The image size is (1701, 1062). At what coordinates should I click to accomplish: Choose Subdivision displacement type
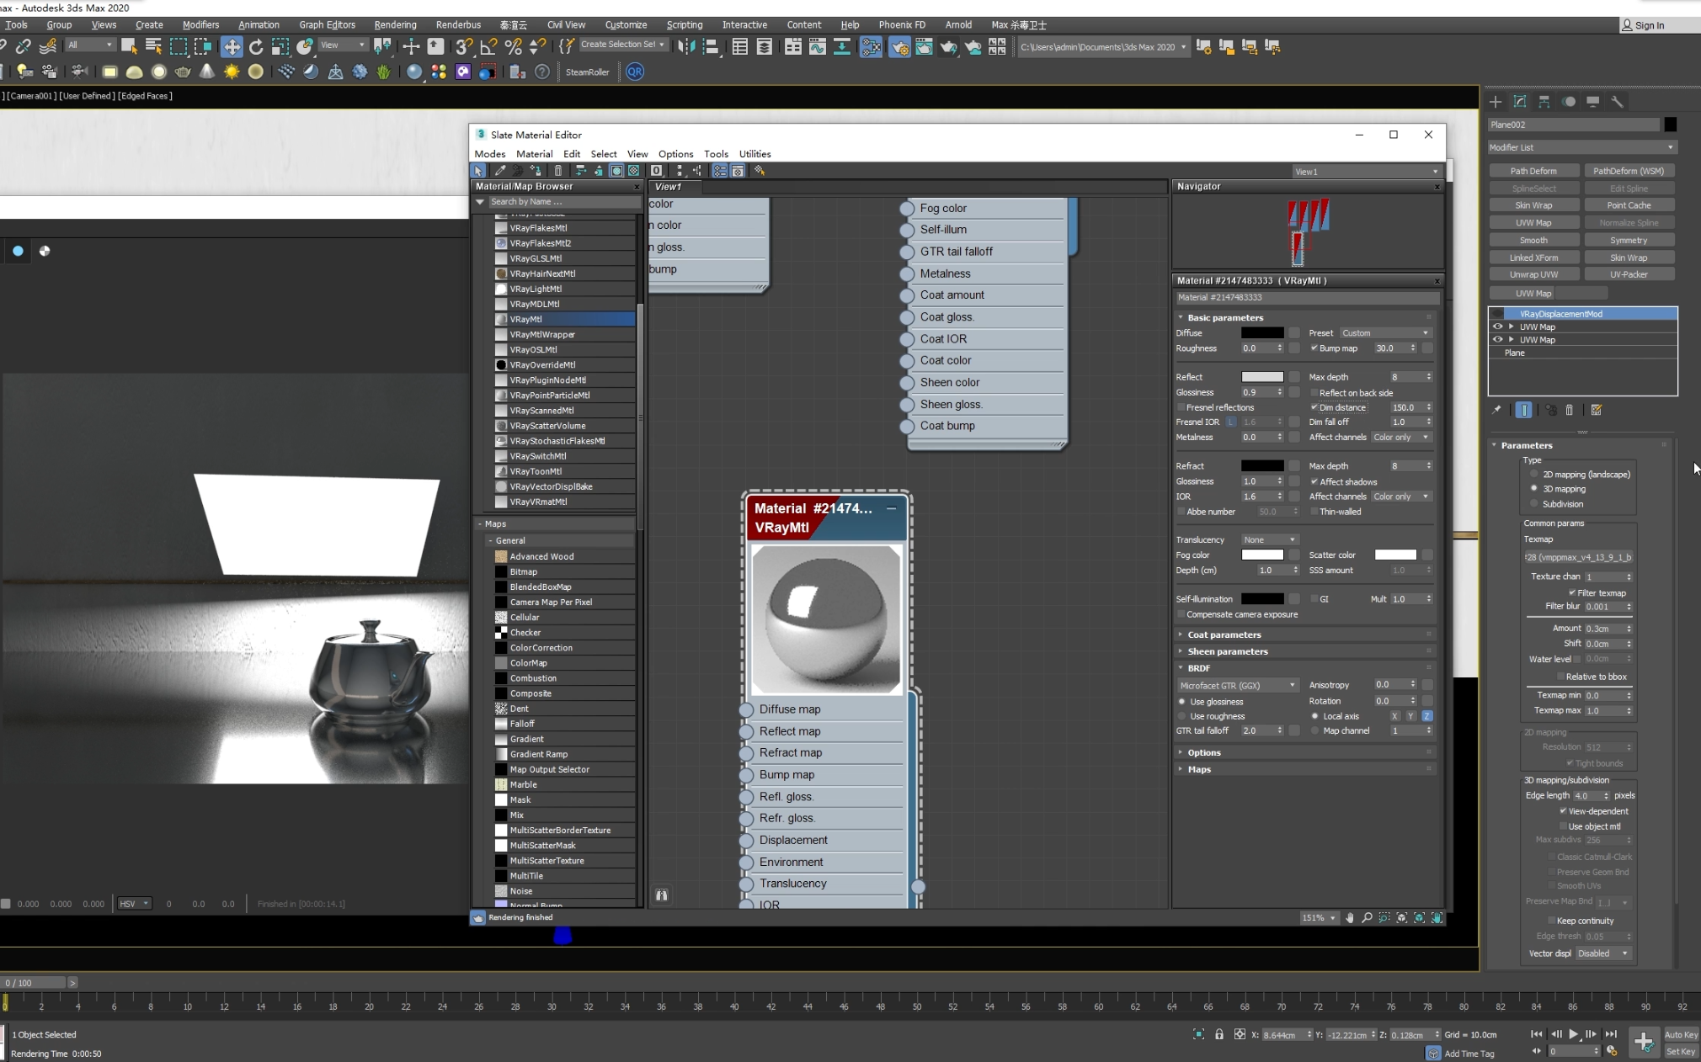point(1534,504)
